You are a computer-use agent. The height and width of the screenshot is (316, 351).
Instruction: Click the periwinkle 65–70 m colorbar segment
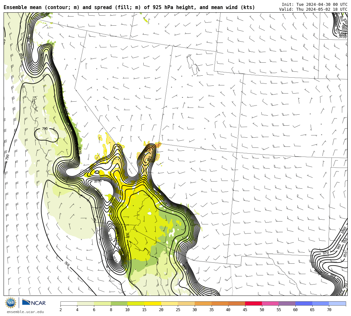320,303
